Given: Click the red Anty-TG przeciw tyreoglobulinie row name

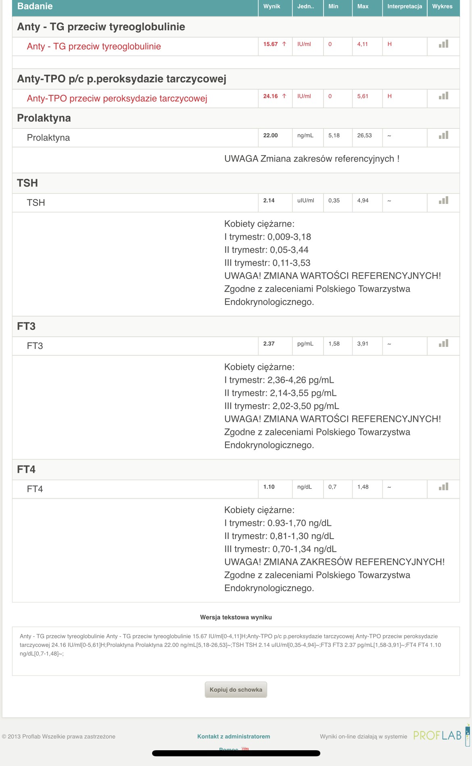Looking at the screenshot, I should click(94, 46).
